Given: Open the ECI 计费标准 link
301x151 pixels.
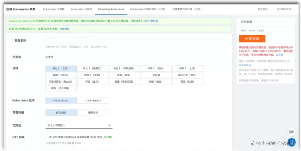Looking at the screenshot, I should click(151, 21).
